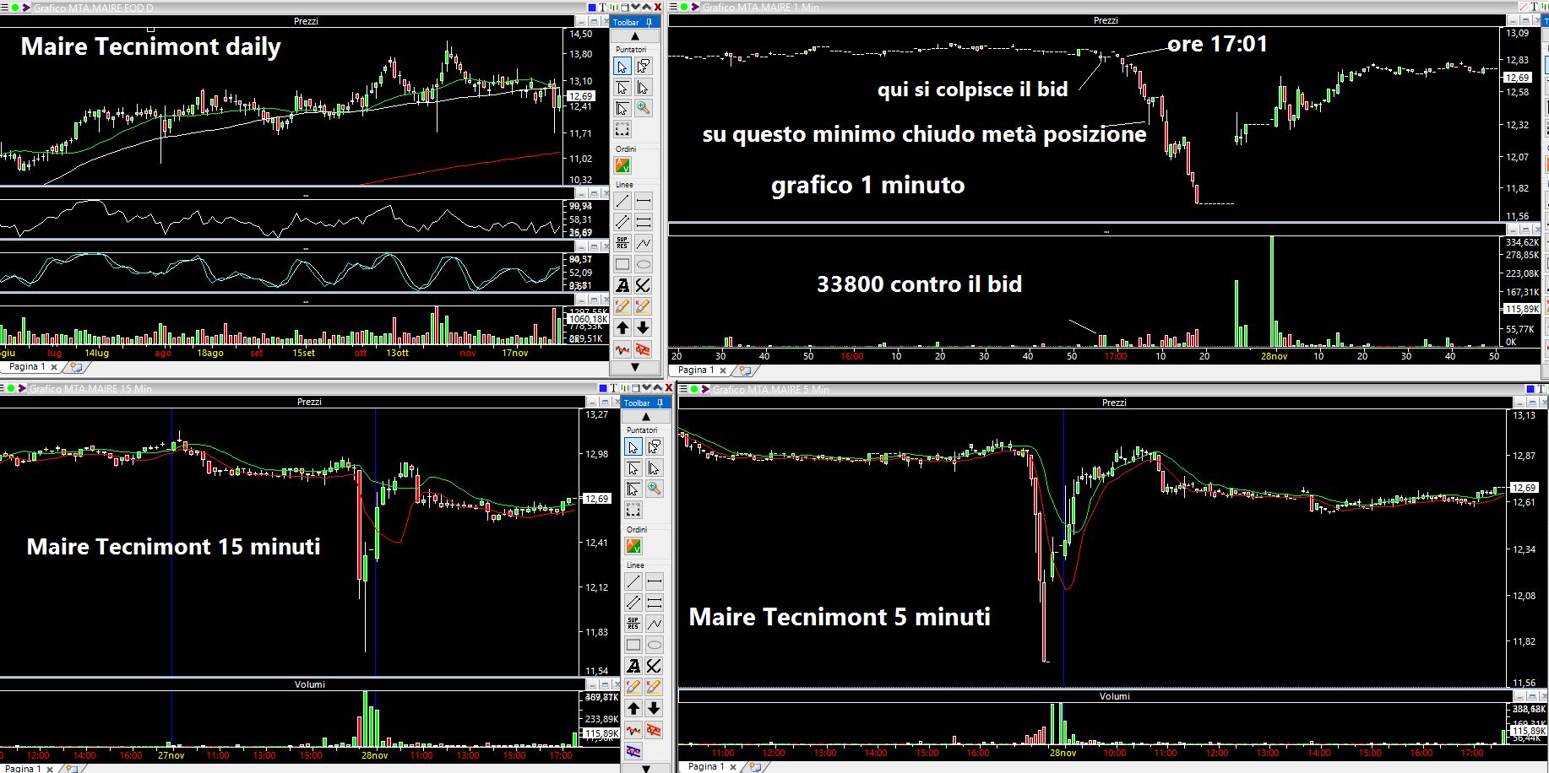Toggle the green dot indicator on the 15 Min chart
This screenshot has width=1549, height=773.
tap(13, 388)
